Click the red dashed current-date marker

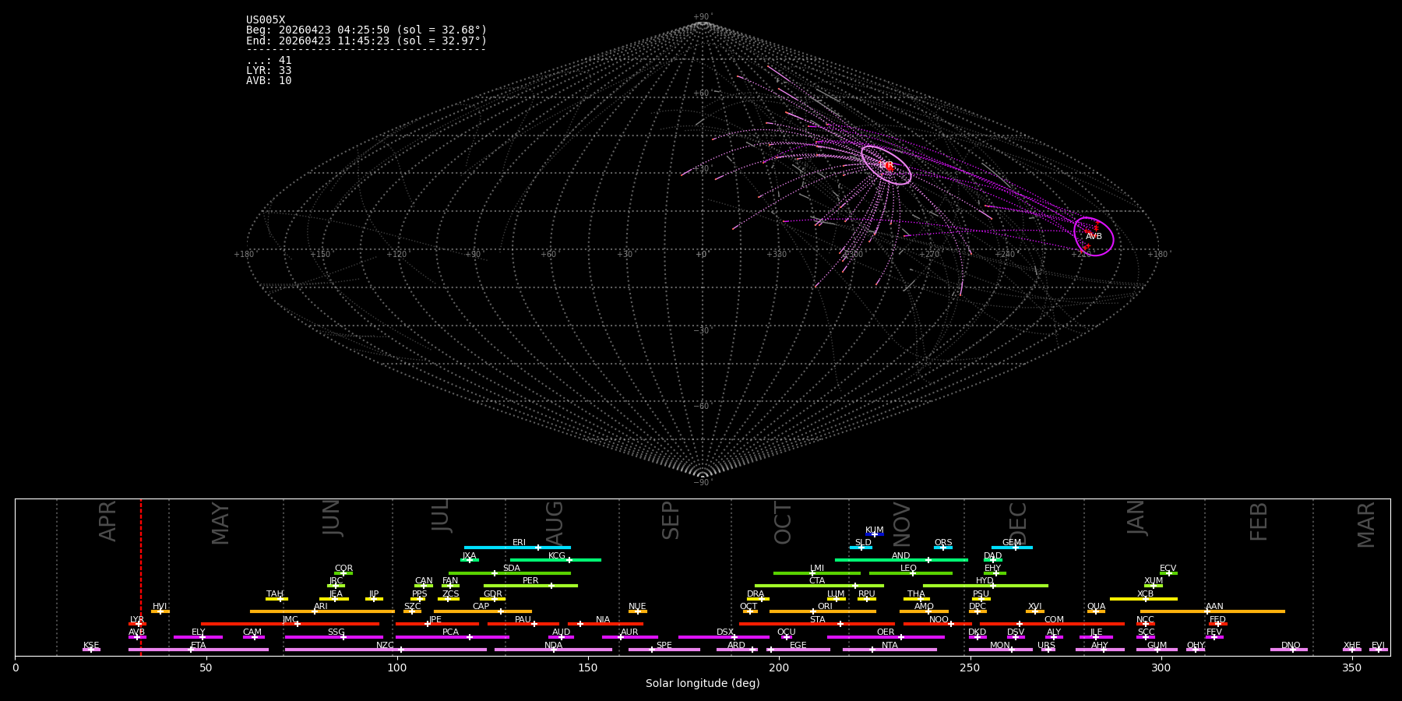(141, 577)
